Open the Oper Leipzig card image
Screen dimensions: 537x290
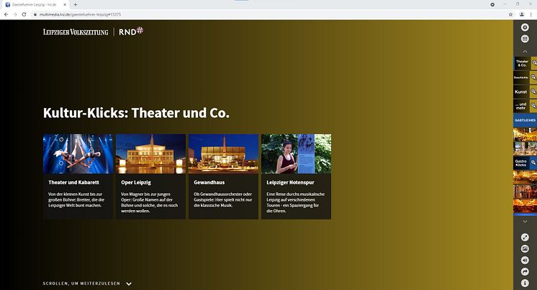150,154
